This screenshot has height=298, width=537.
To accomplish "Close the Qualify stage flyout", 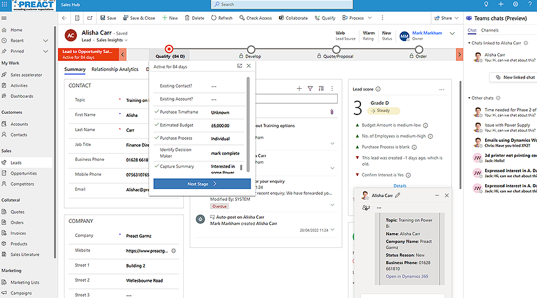I will click(249, 66).
